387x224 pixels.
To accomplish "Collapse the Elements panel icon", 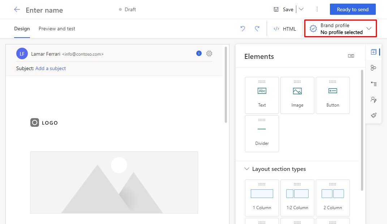I will tap(351, 56).
